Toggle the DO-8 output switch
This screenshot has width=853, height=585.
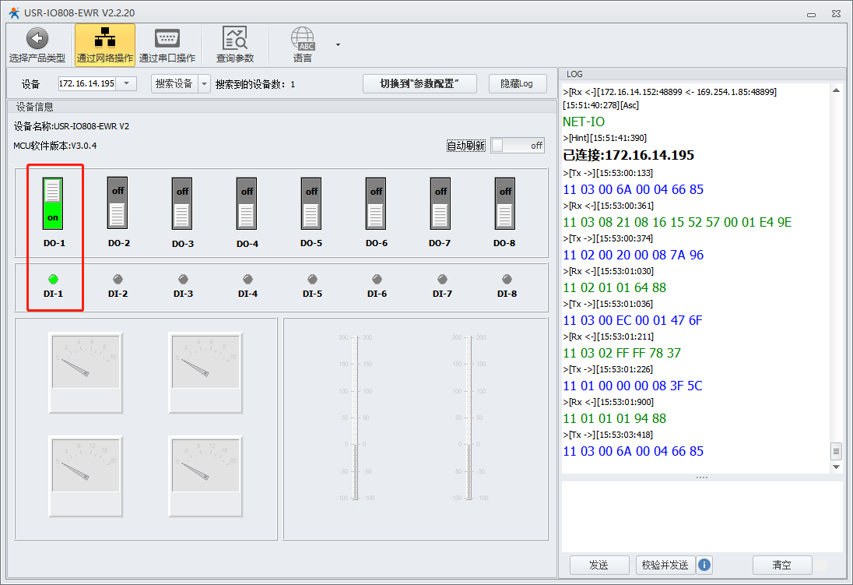tap(505, 203)
